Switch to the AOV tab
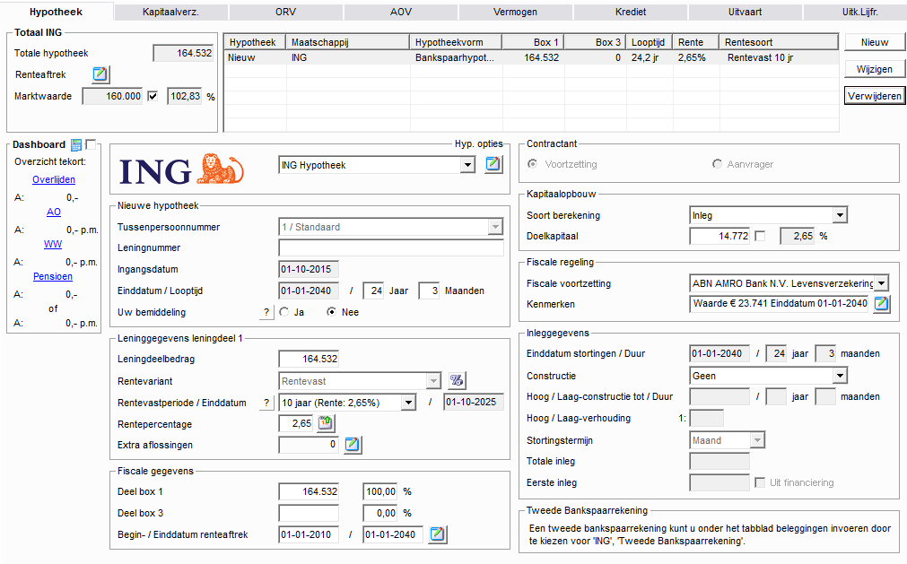 pos(400,12)
